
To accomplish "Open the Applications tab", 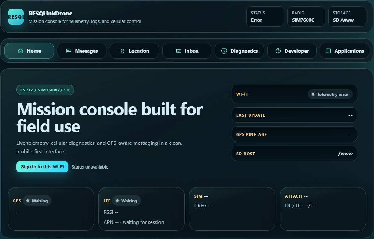I will coord(344,51).
